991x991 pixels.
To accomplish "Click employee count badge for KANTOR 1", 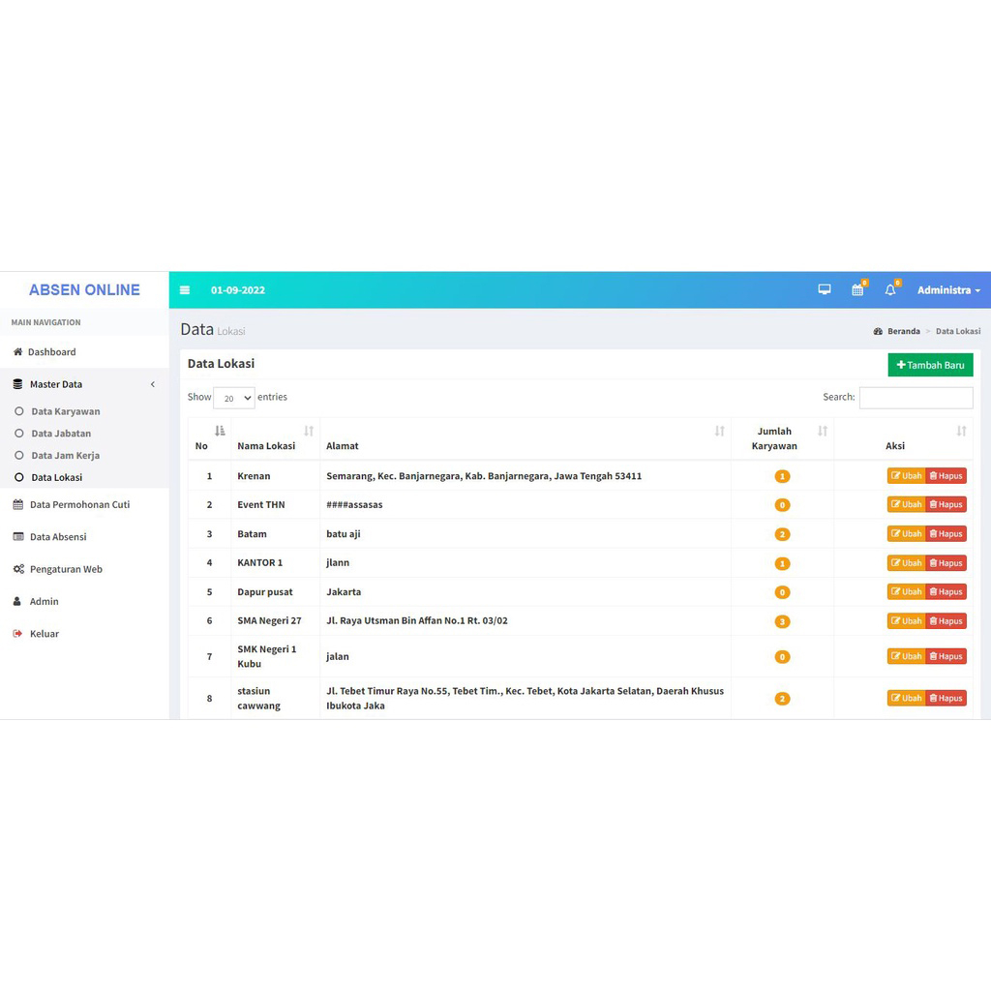I will tap(782, 564).
